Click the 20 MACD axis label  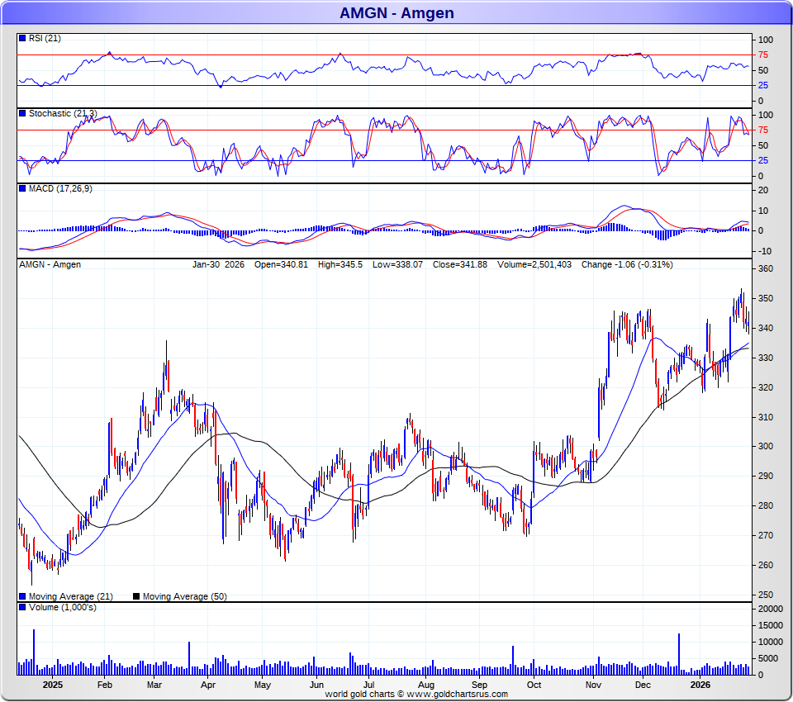[x=763, y=190]
